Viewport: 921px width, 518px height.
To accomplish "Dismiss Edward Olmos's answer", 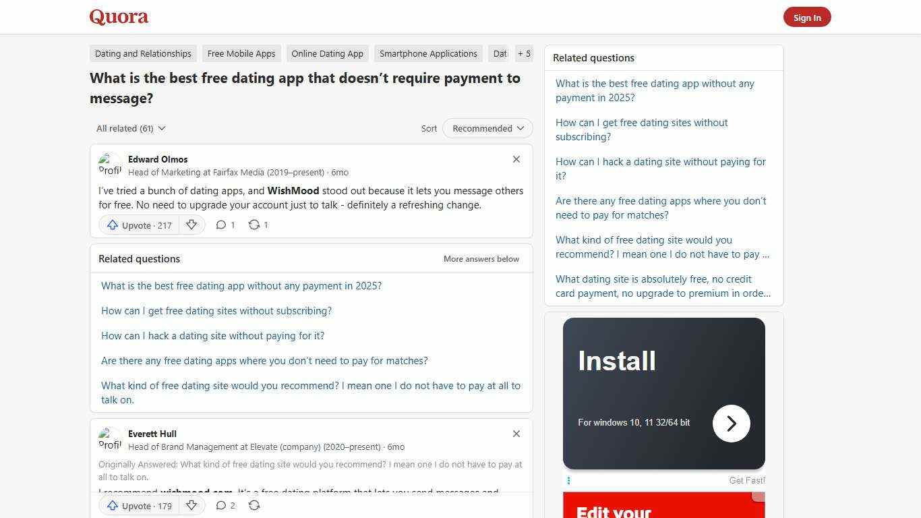I will [x=516, y=159].
